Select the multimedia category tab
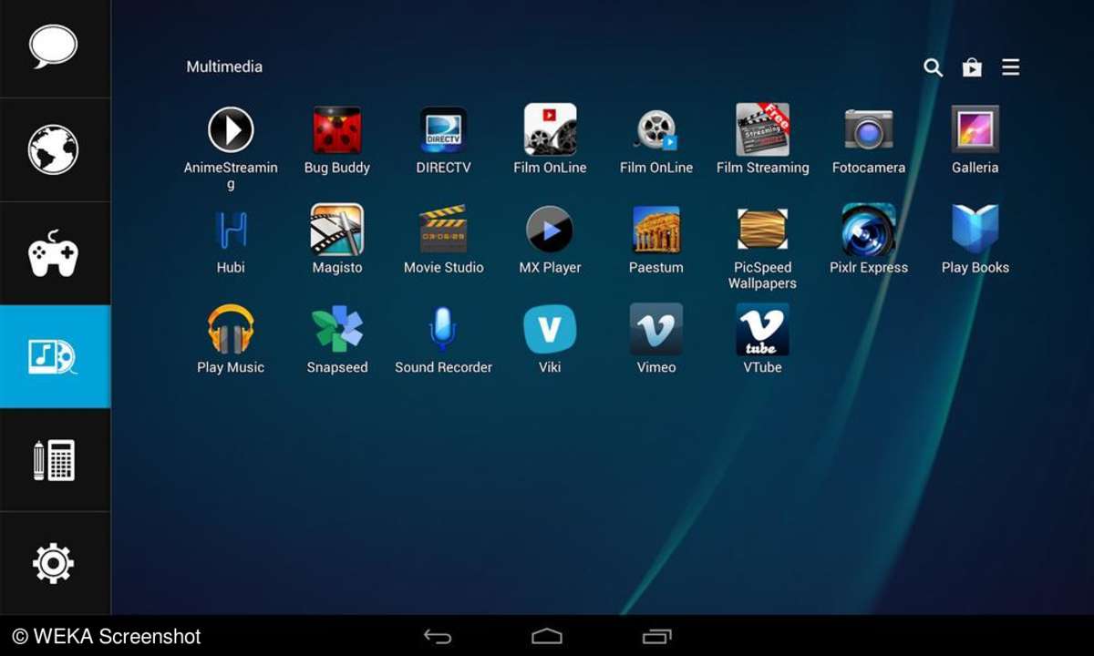1094x656 pixels. 55,356
